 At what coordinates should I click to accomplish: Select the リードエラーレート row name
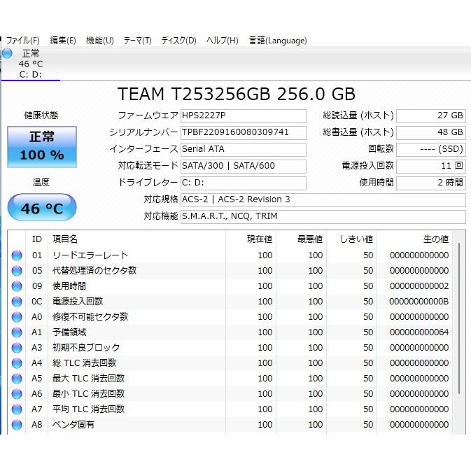[x=90, y=255]
